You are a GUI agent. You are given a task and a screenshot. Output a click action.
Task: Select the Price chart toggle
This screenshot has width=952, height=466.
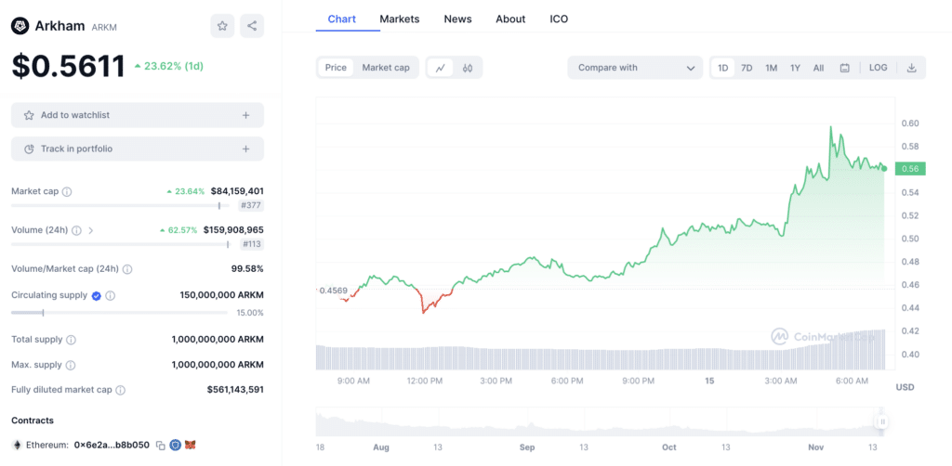tap(336, 68)
